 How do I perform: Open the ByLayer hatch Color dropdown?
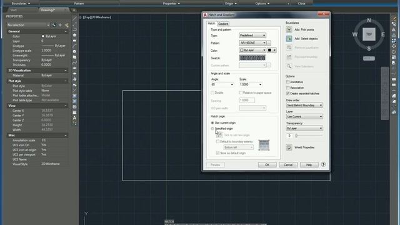point(252,50)
